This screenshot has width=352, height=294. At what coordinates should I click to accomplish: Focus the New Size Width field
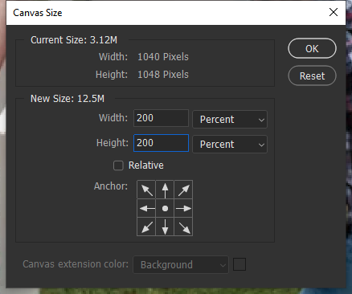[161, 118]
